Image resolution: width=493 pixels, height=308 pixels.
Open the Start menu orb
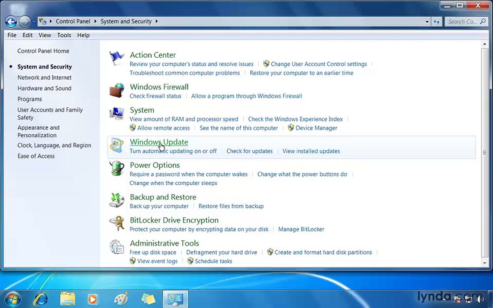(x=12, y=299)
